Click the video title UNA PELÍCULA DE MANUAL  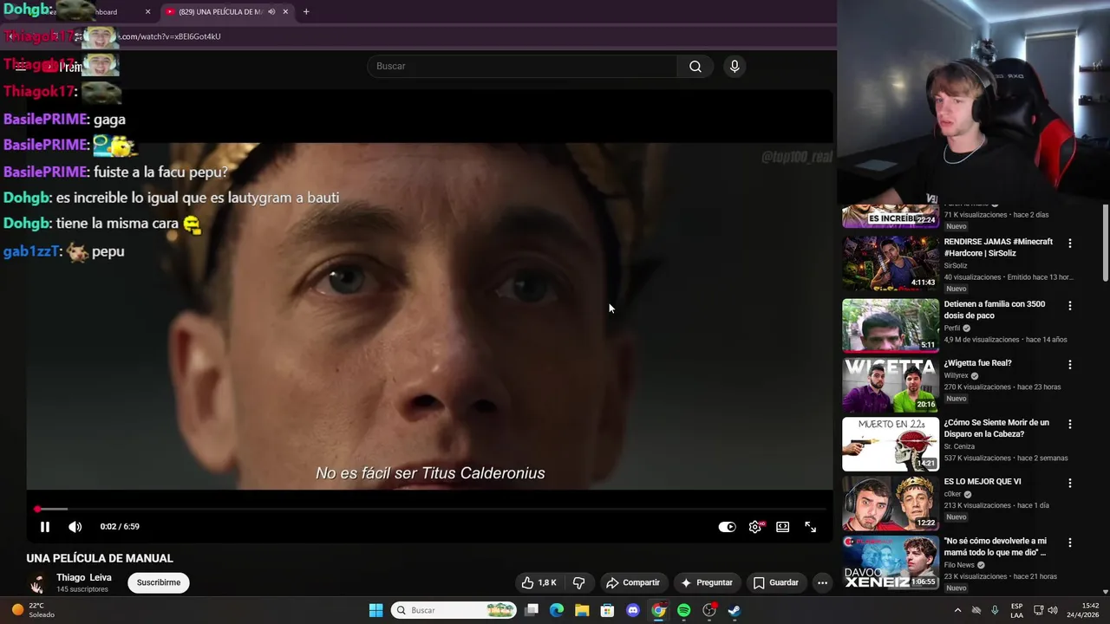click(x=100, y=558)
